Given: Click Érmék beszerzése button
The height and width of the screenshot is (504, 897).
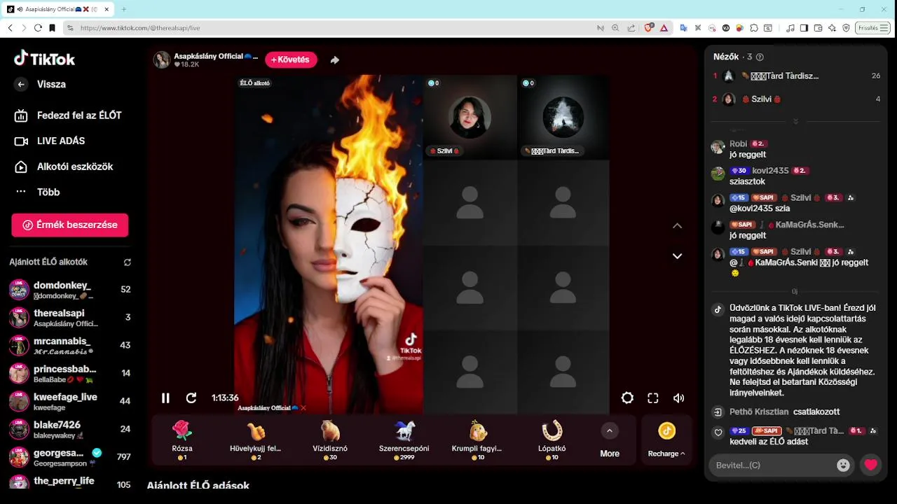Looking at the screenshot, I should (x=70, y=225).
